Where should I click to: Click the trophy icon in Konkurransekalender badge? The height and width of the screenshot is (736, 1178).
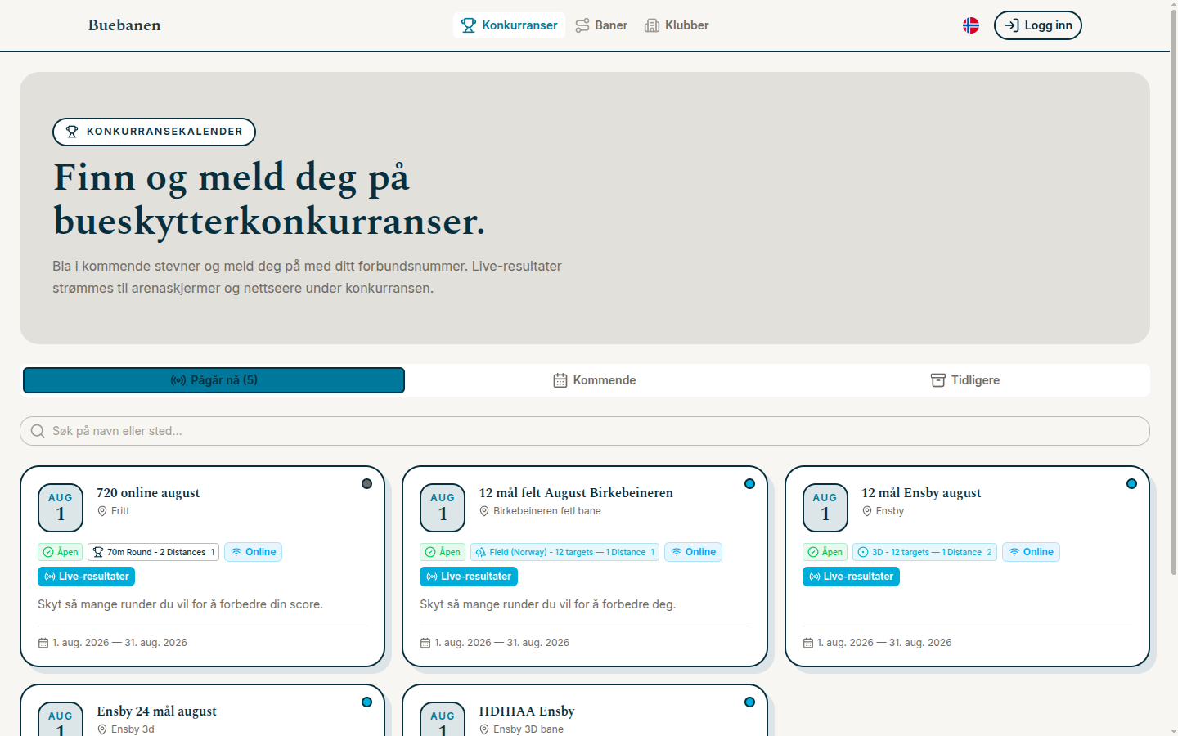(72, 132)
